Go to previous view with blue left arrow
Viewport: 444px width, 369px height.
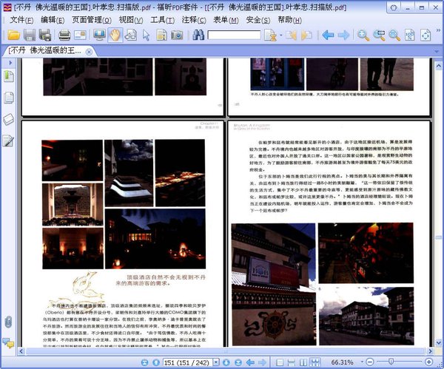(328, 35)
